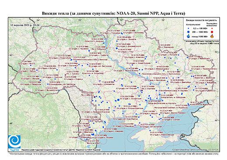Screen dimensions: 227x160
Task: Click the 0,3 — 199 МВт legend label
Action: pyautogui.click(x=200, y=29)
